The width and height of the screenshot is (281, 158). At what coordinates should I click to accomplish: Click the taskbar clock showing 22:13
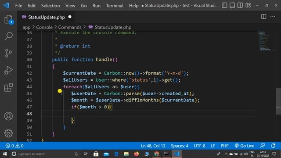[263, 154]
